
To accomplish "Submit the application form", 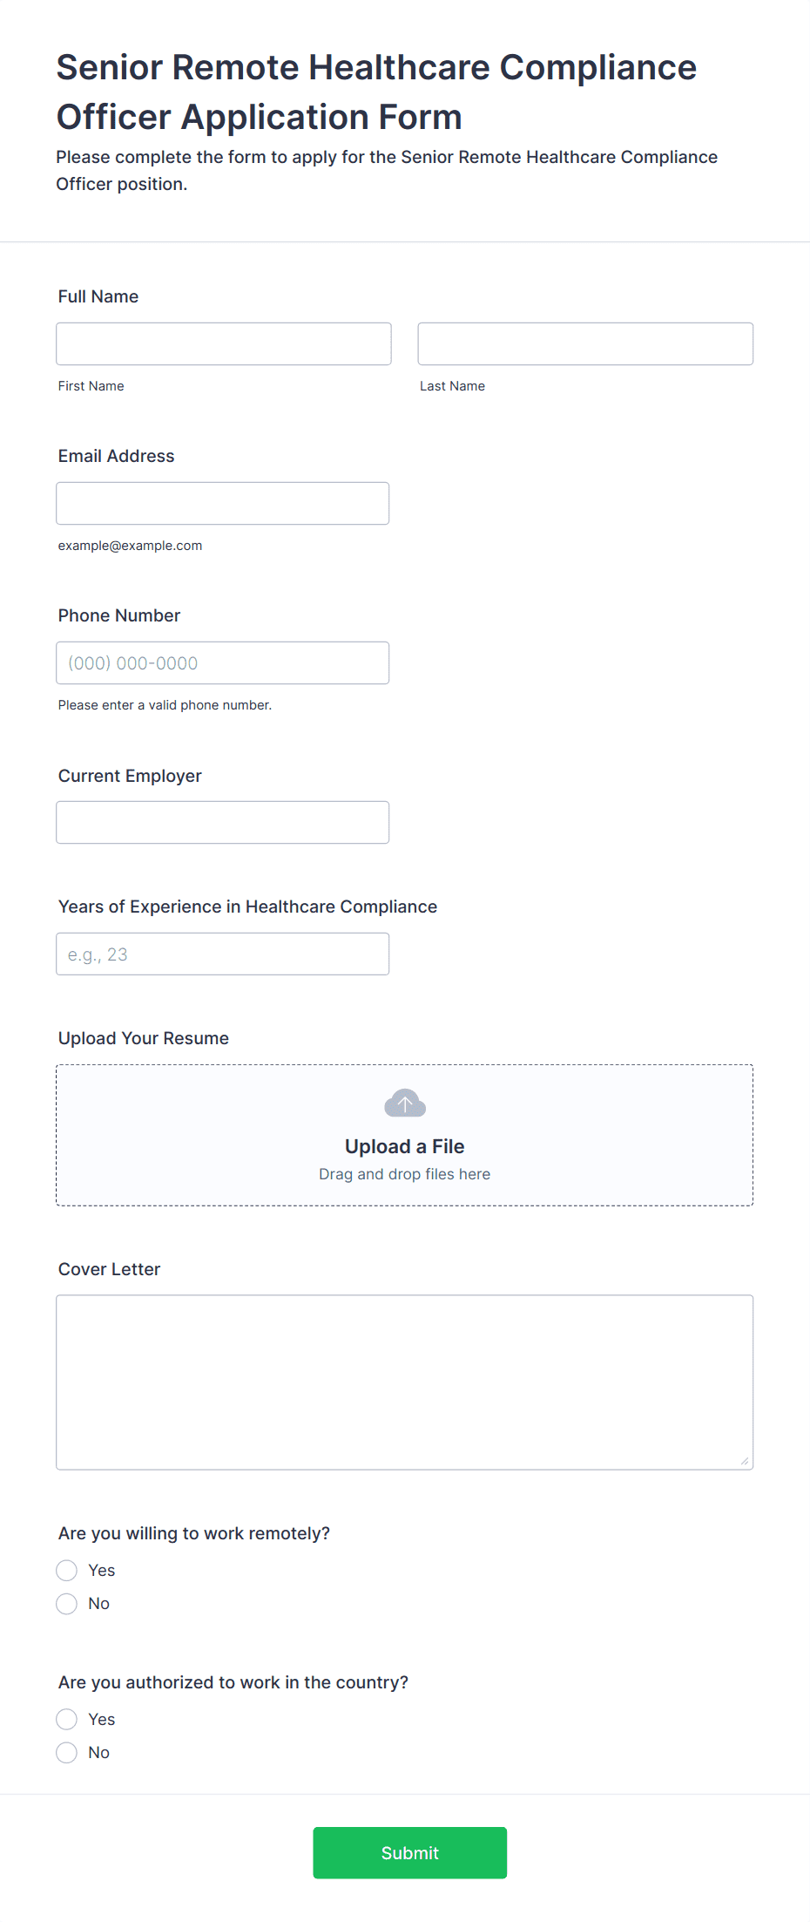I will (x=410, y=1853).
